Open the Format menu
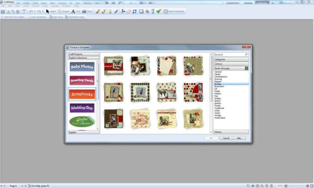This screenshot has height=188, width=314. click(35, 6)
